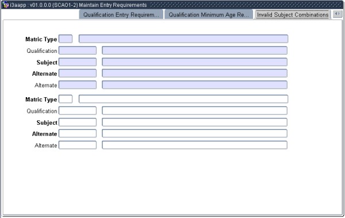The height and width of the screenshot is (218, 345).
Task: Click first record Matric Type description field
Action: [183, 39]
